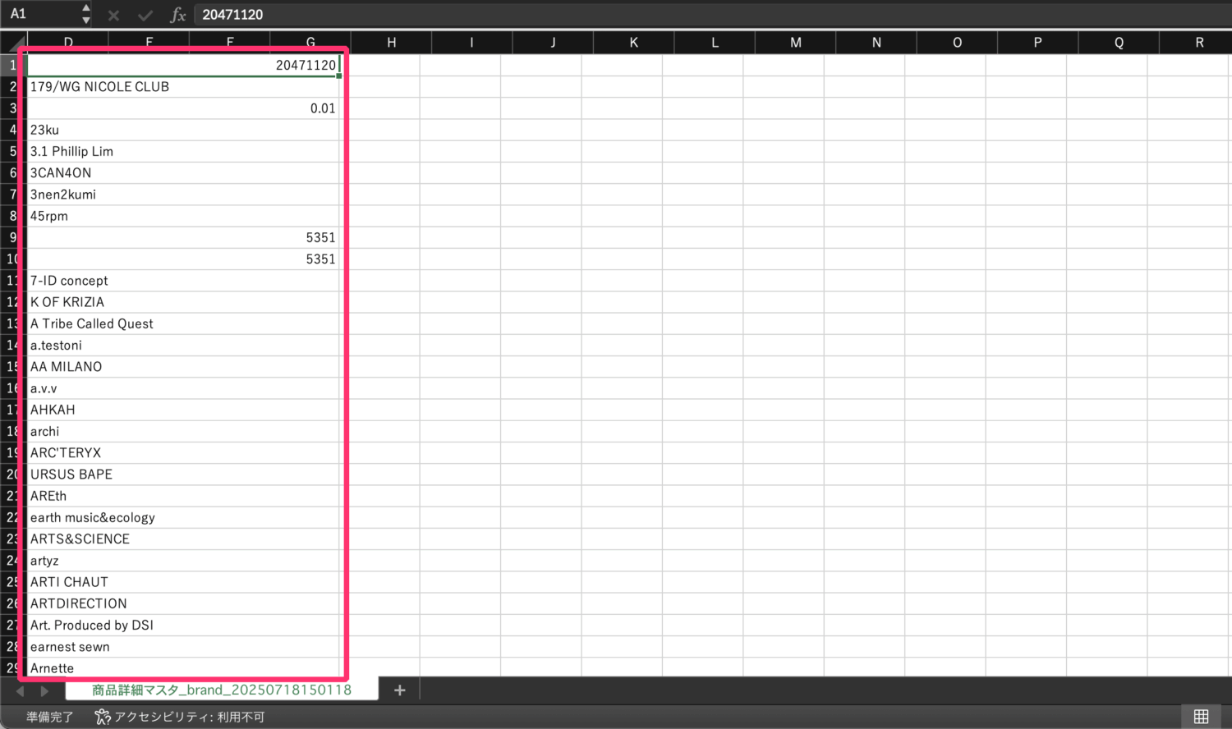Click cell Arnette
Screen dimensions: 1232x729
[x=184, y=667]
